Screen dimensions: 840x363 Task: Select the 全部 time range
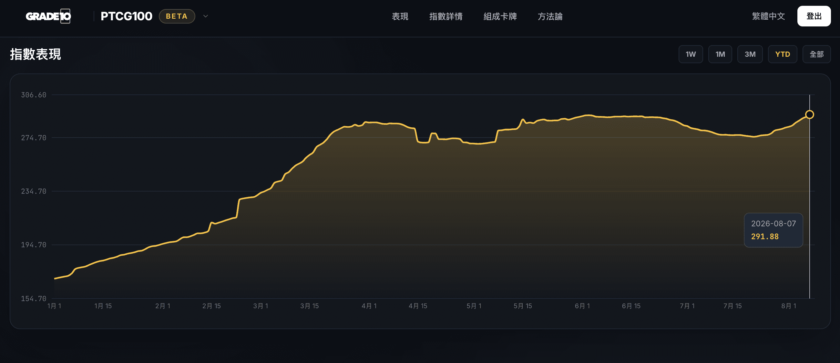[816, 54]
